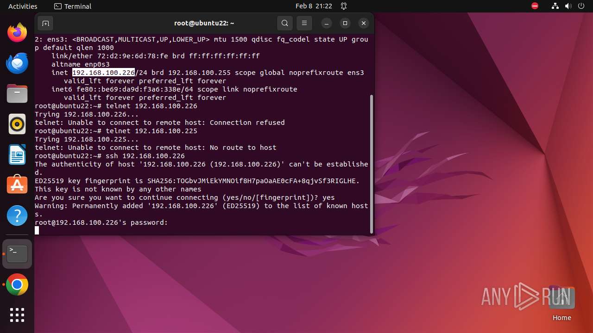Image resolution: width=593 pixels, height=333 pixels.
Task: Open the network status icon
Action: tap(555, 6)
